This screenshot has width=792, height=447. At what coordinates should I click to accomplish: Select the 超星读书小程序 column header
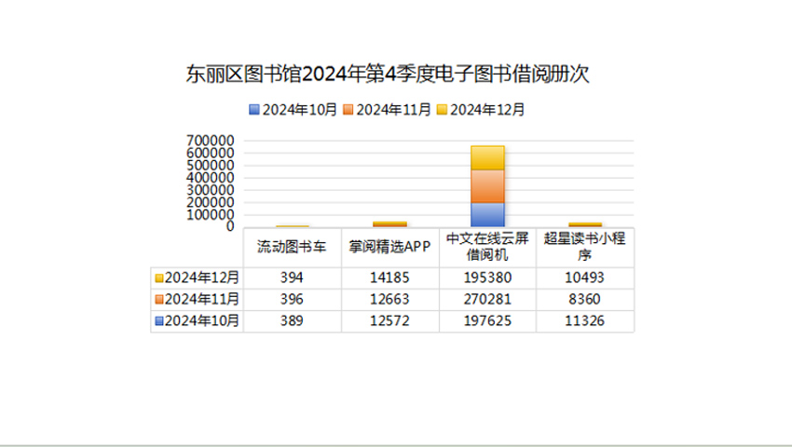[x=585, y=248]
